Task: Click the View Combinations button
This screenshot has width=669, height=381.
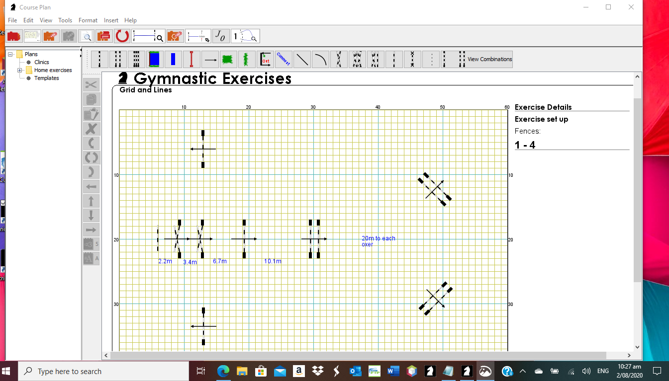Action: tap(489, 59)
